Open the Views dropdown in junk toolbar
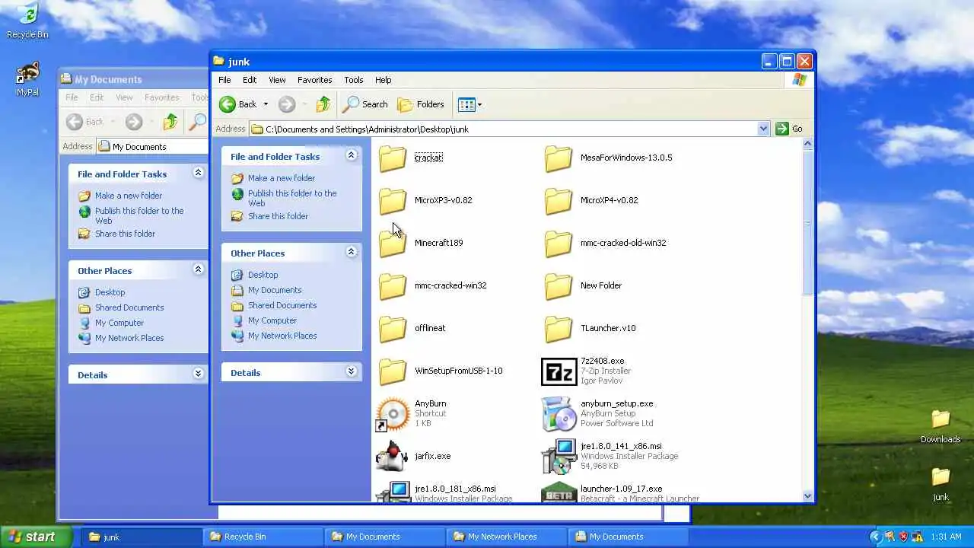 pyautogui.click(x=470, y=104)
